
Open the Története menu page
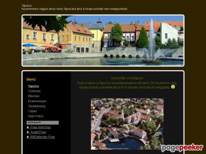tap(34, 91)
